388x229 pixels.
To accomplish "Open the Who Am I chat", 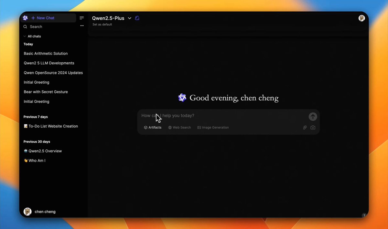I will coord(35,161).
